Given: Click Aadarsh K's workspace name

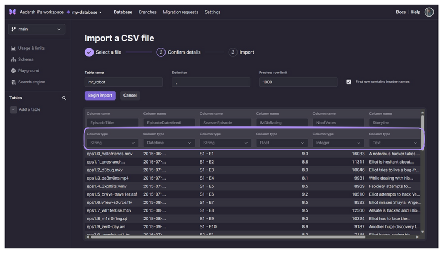Looking at the screenshot, I should [x=42, y=12].
